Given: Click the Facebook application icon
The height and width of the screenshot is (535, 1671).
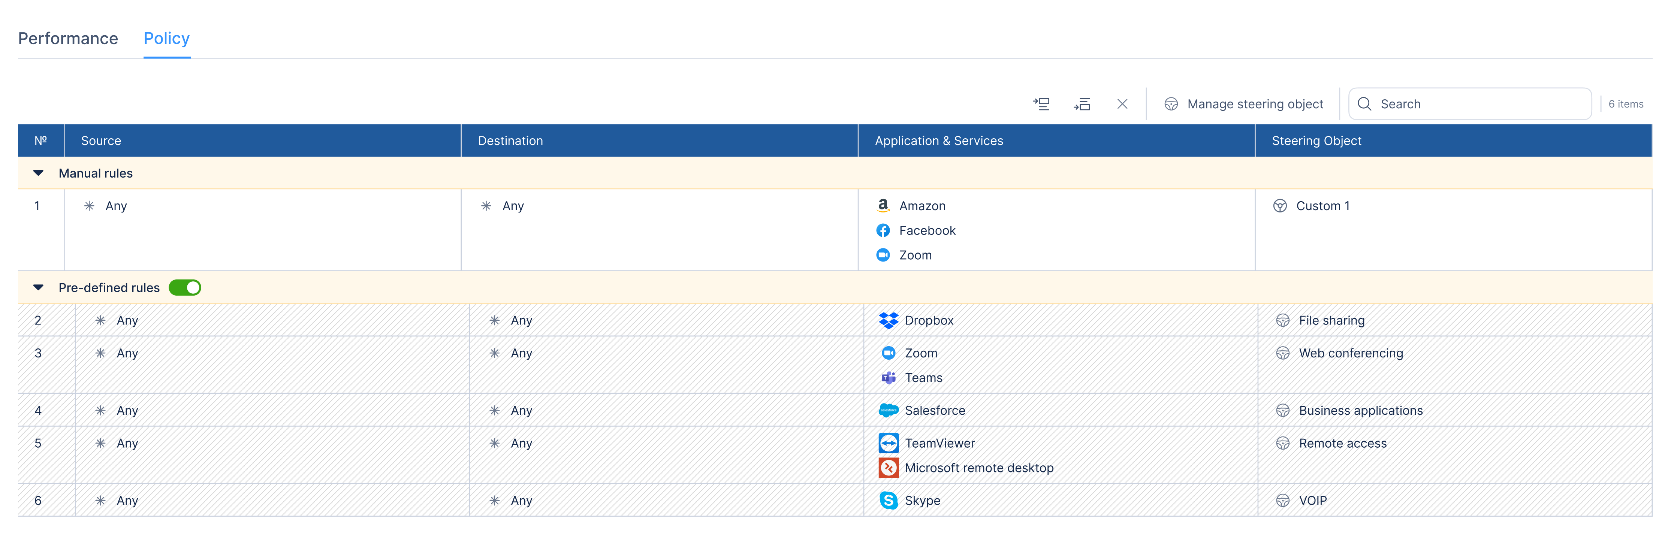Looking at the screenshot, I should [883, 230].
